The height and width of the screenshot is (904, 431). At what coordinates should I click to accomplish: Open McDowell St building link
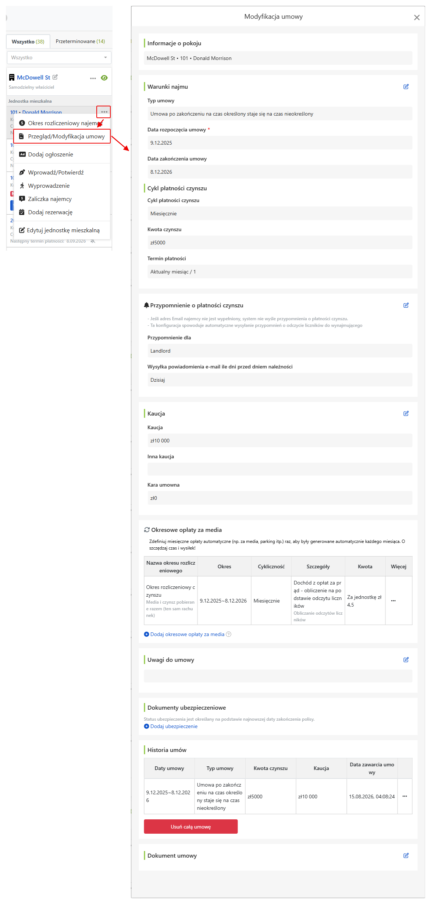pyautogui.click(x=33, y=77)
